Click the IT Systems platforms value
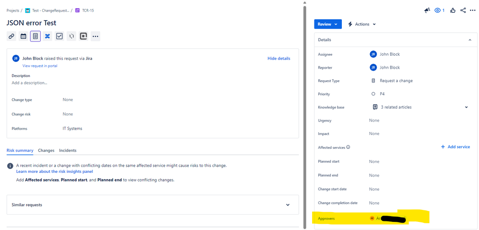Viewport: 479px width, 230px height. [x=72, y=129]
